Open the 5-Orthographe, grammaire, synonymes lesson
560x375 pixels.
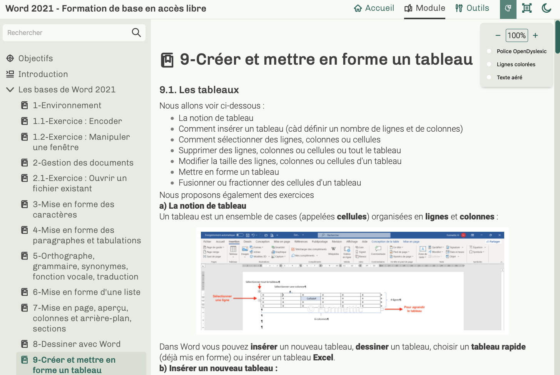click(85, 266)
